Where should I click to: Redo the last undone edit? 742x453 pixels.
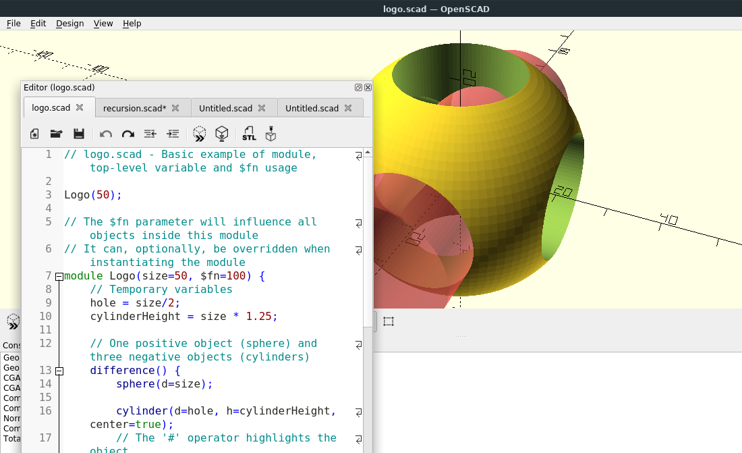pyautogui.click(x=127, y=134)
